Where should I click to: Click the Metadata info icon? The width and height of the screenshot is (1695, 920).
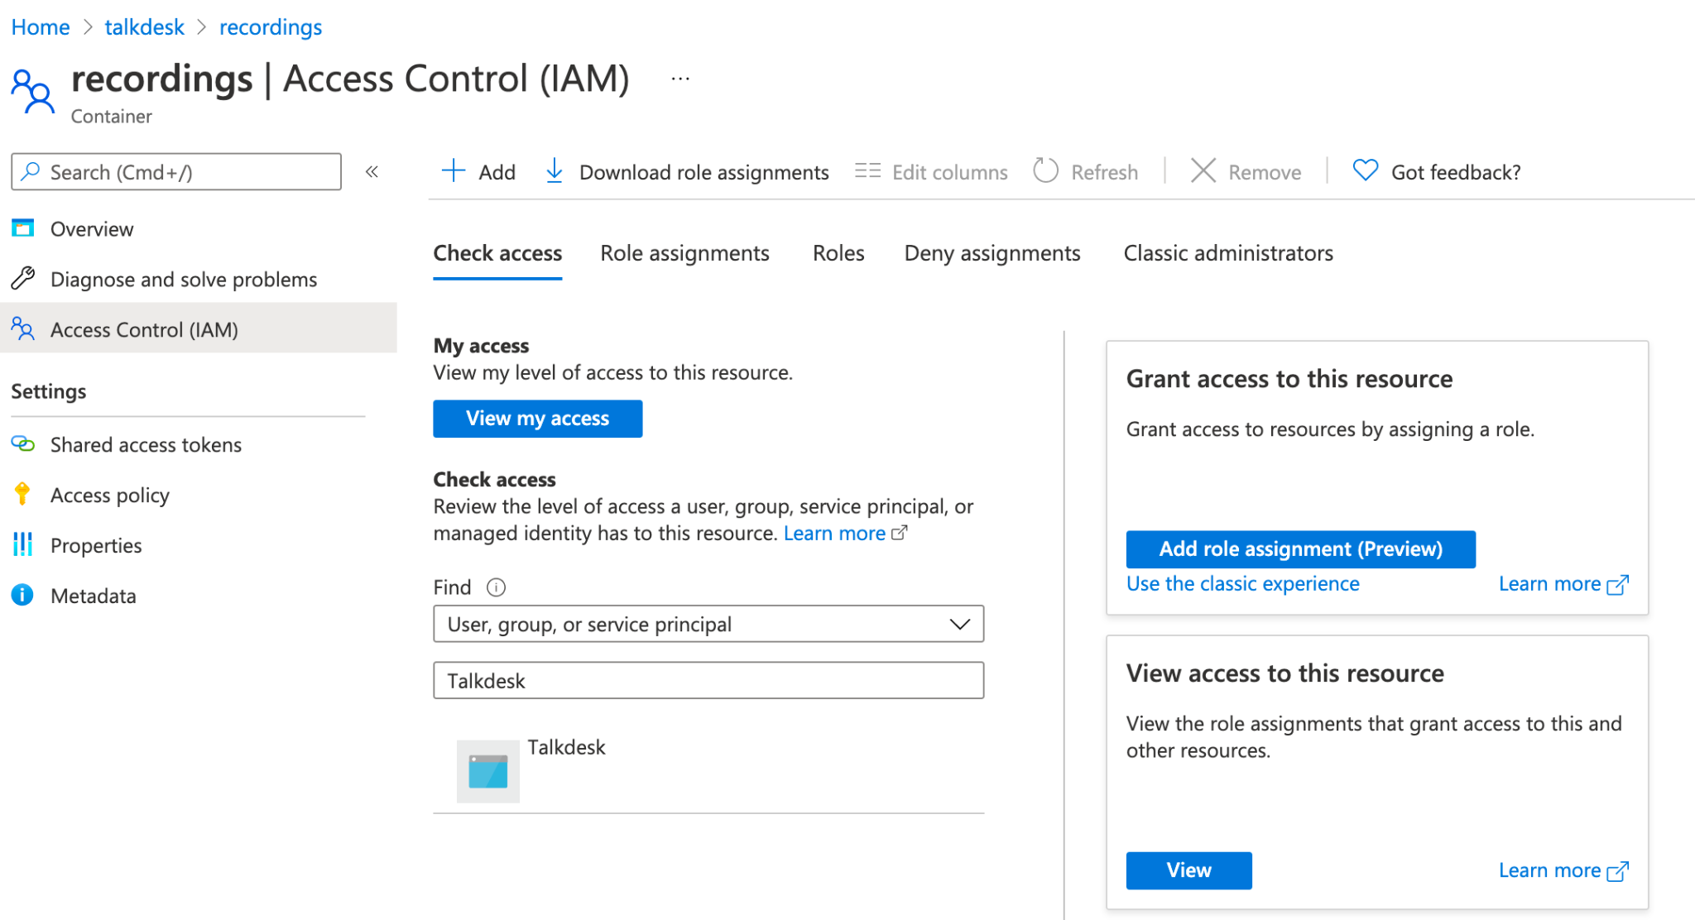(x=22, y=595)
